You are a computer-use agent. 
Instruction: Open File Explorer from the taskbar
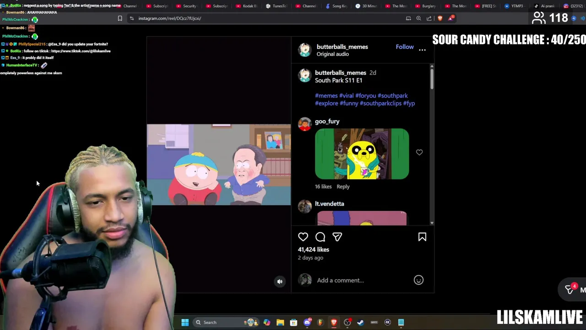click(280, 322)
